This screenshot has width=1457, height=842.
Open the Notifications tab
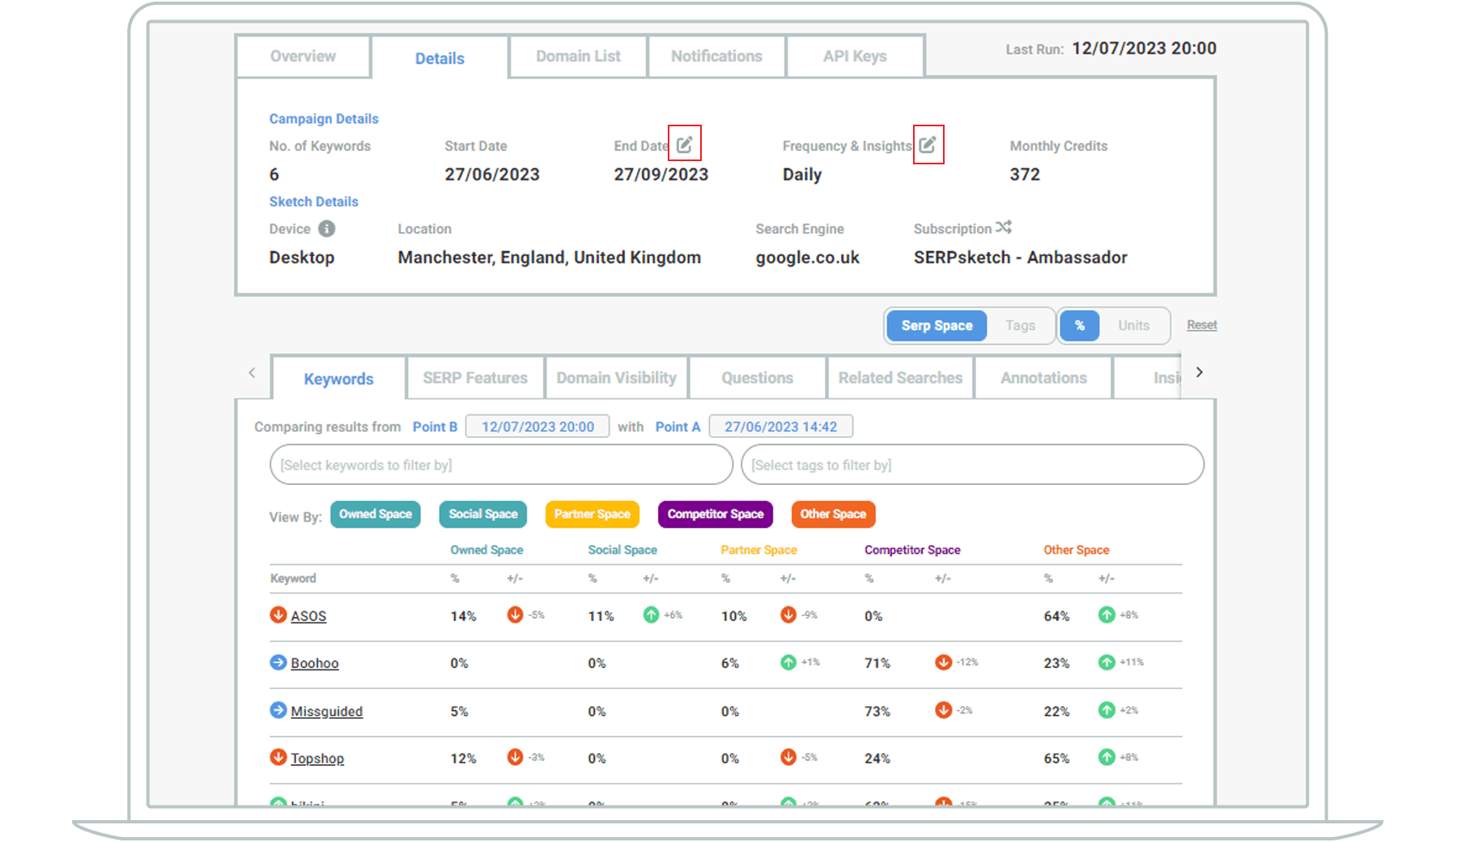[x=716, y=56]
